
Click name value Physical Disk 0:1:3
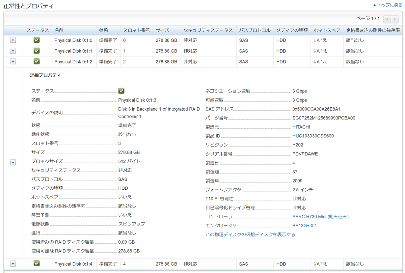point(137,100)
